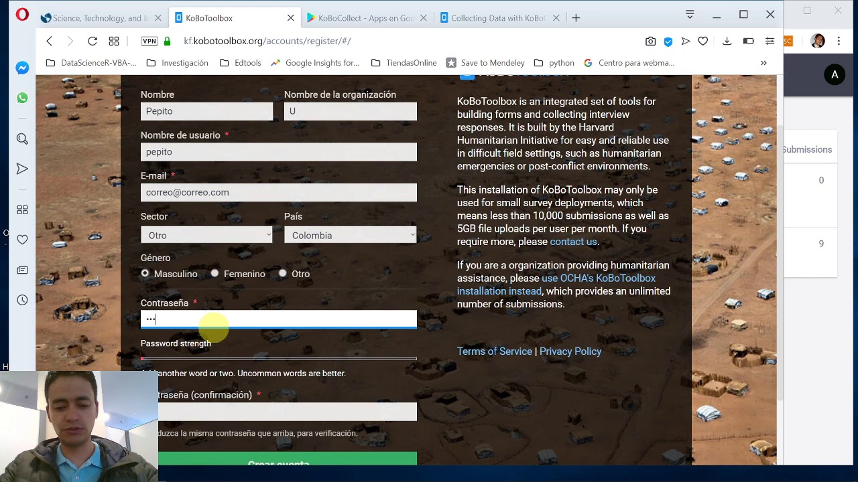Send page to My Flow from address bar

click(685, 41)
